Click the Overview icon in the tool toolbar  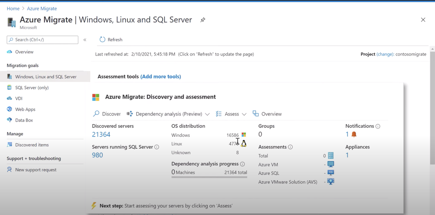256,113
